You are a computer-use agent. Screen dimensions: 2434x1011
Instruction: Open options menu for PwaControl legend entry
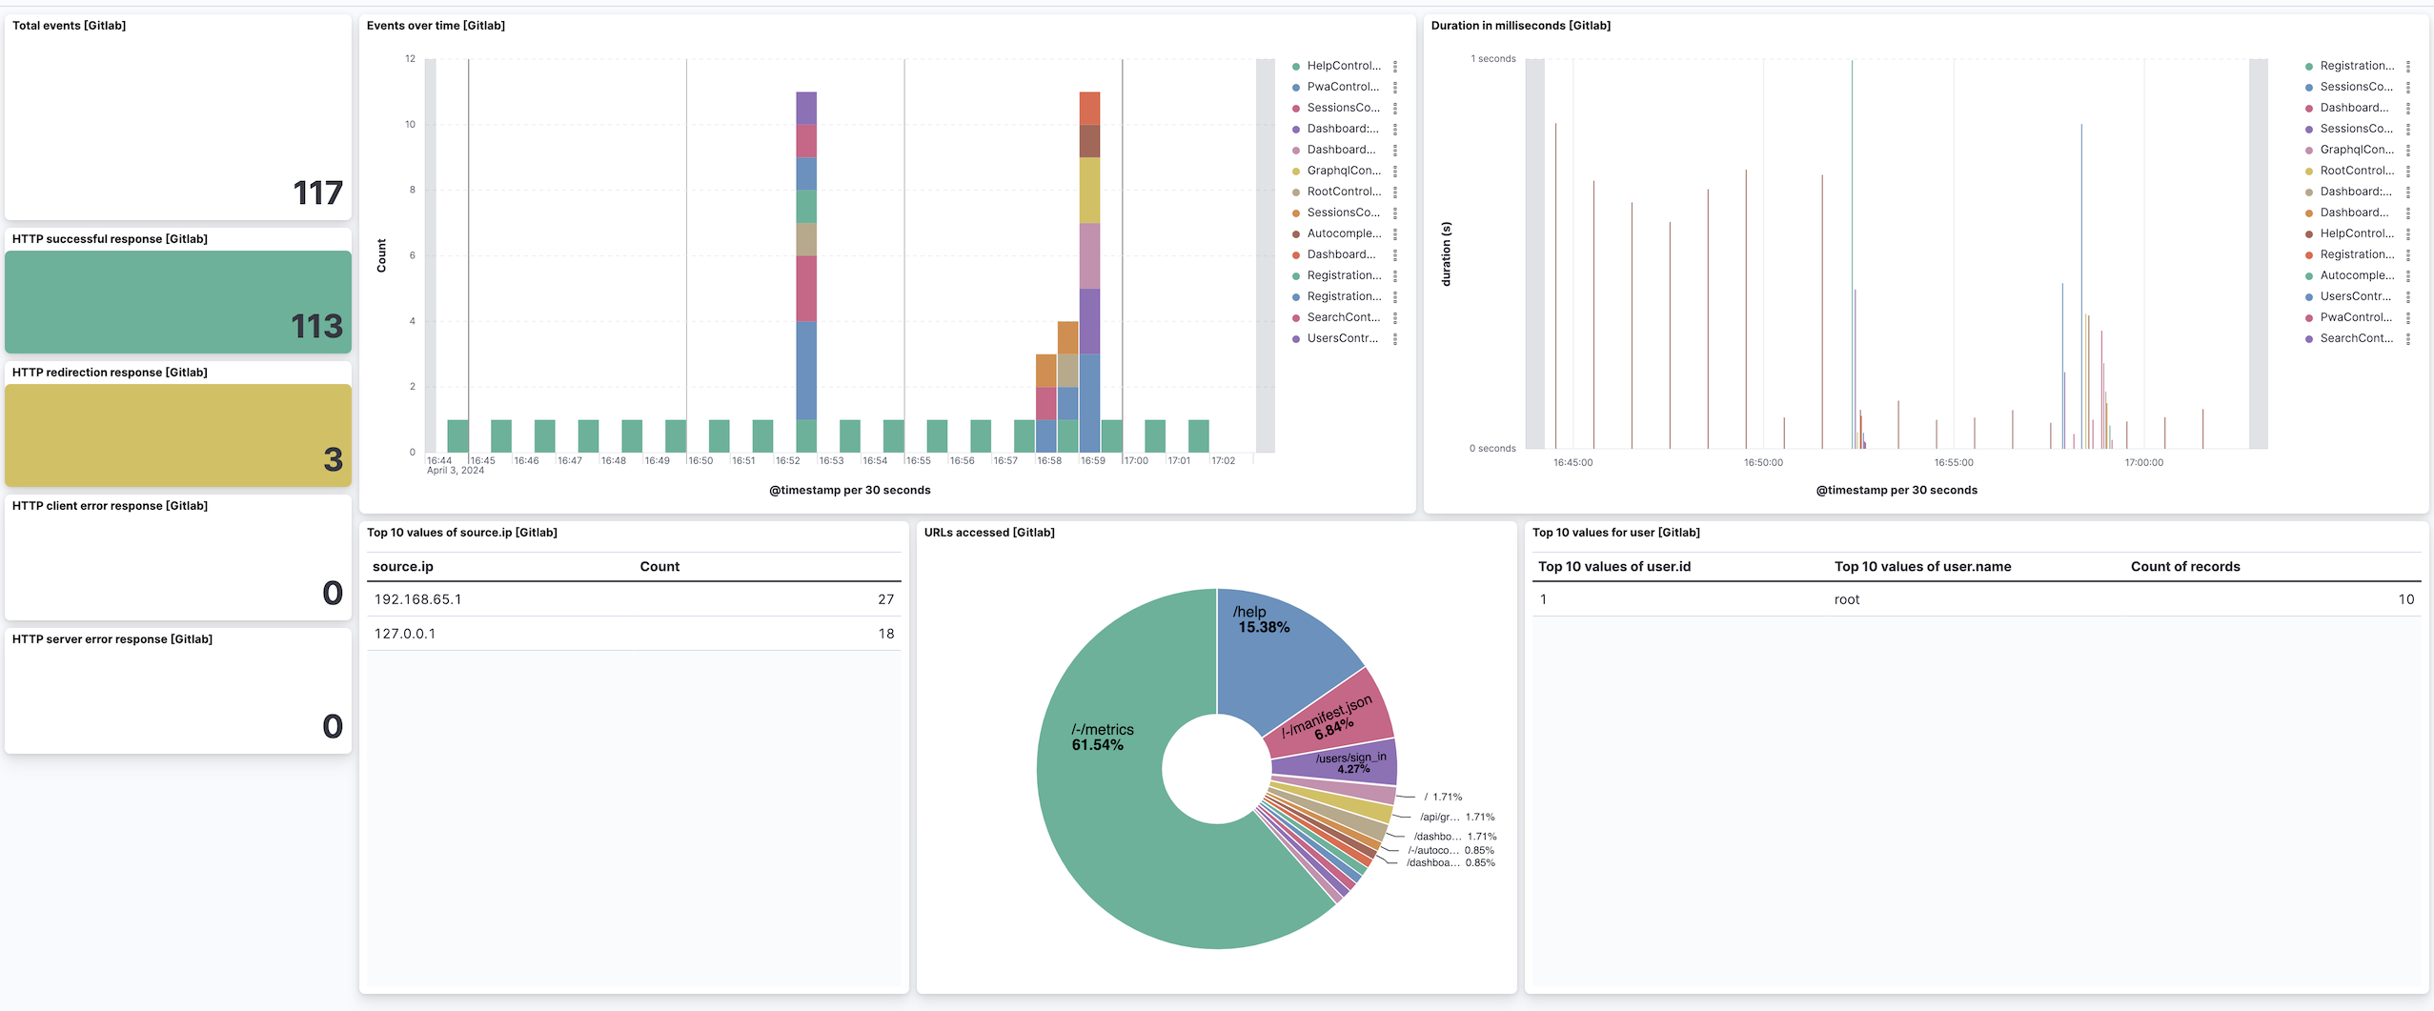(1394, 87)
